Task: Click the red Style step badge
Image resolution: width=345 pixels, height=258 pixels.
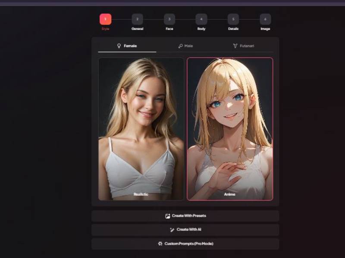Action: [105, 19]
